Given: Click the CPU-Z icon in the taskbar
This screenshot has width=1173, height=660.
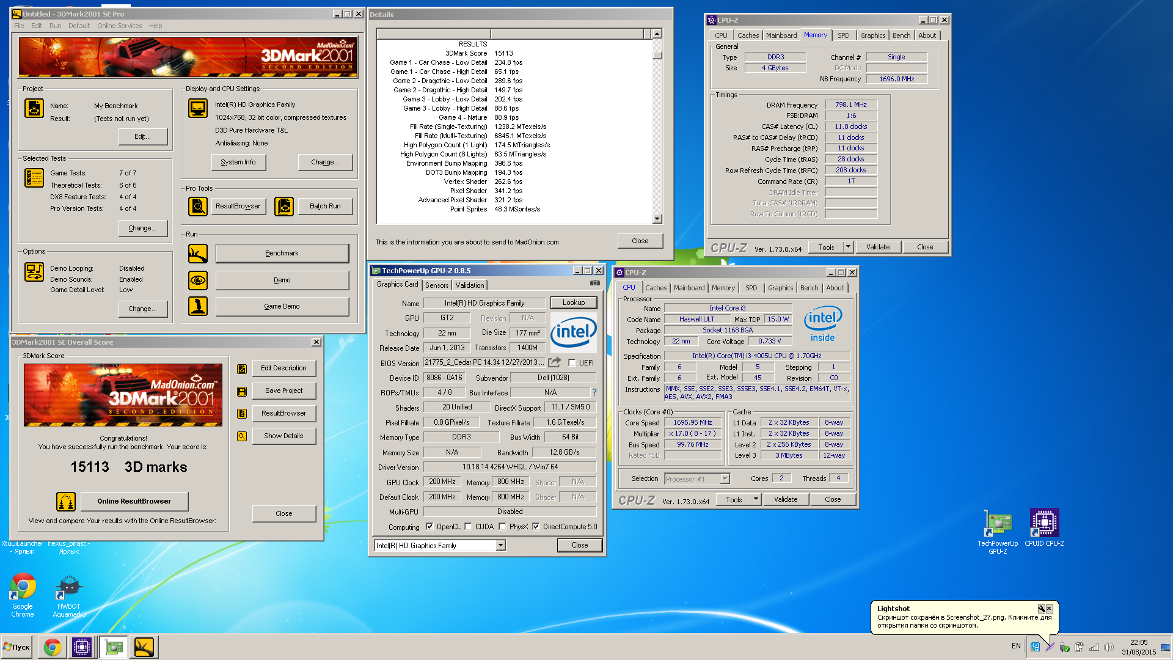Looking at the screenshot, I should (82, 647).
